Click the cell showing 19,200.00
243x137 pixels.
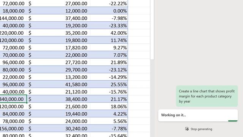pos(58,25)
